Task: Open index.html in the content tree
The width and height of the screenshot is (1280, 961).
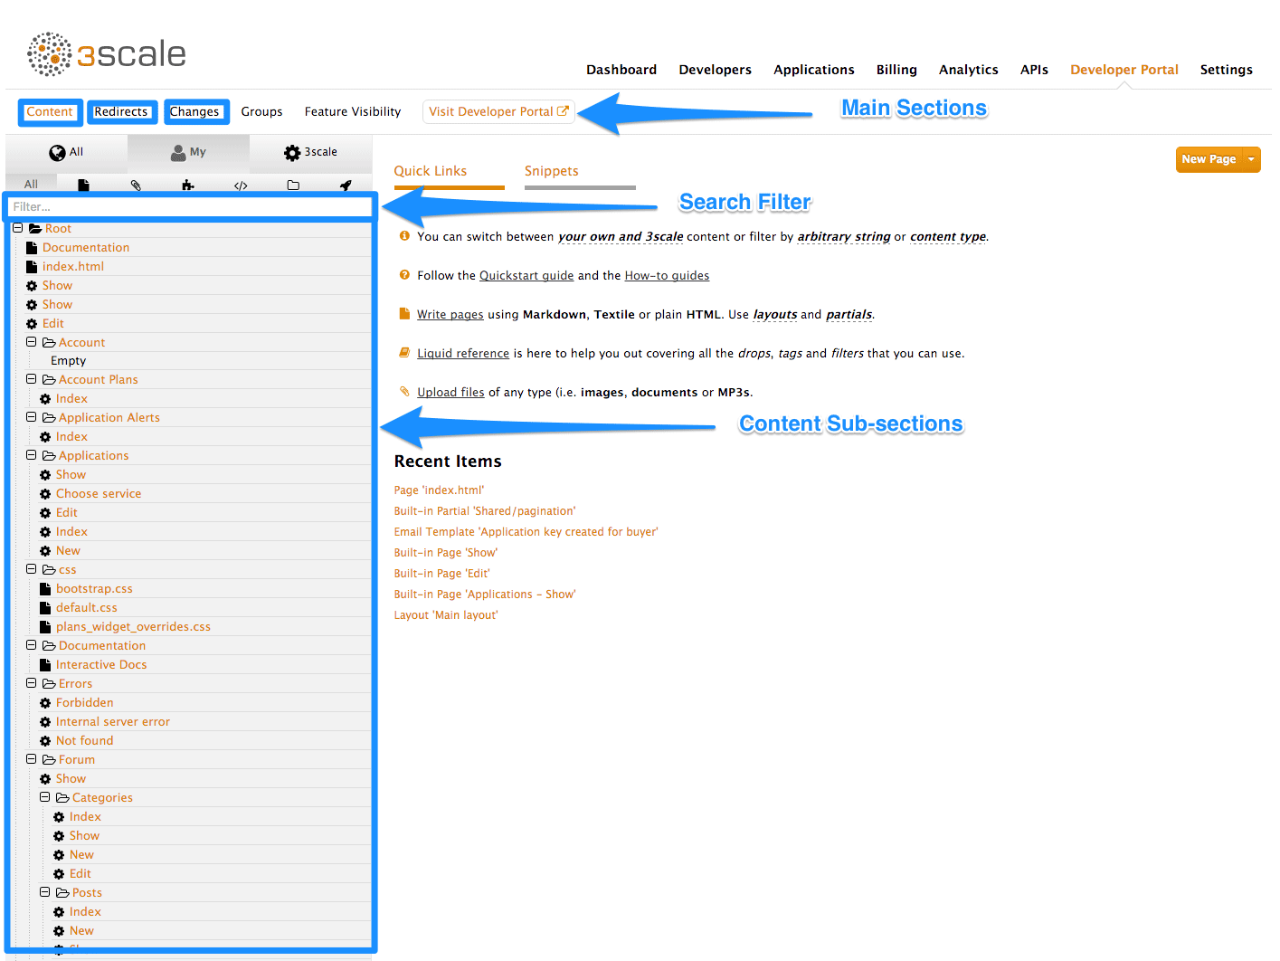Action: pyautogui.click(x=73, y=266)
